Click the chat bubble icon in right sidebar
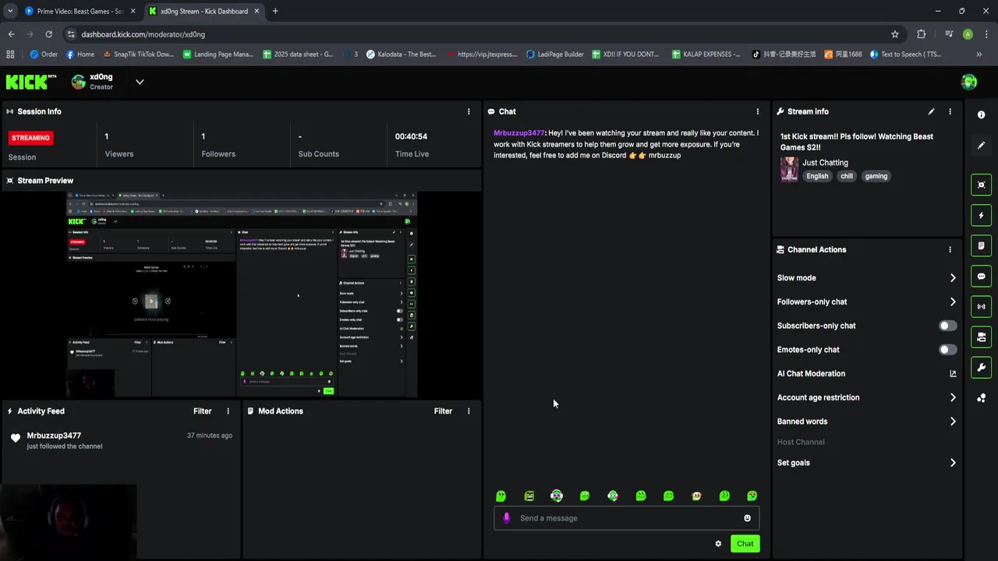 point(981,276)
